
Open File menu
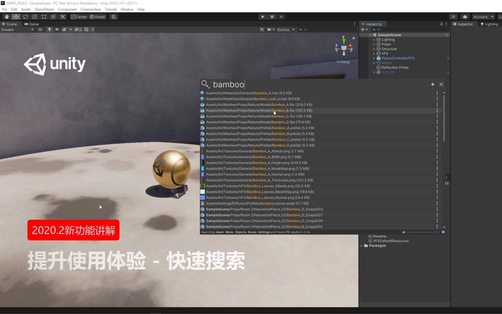[4, 9]
